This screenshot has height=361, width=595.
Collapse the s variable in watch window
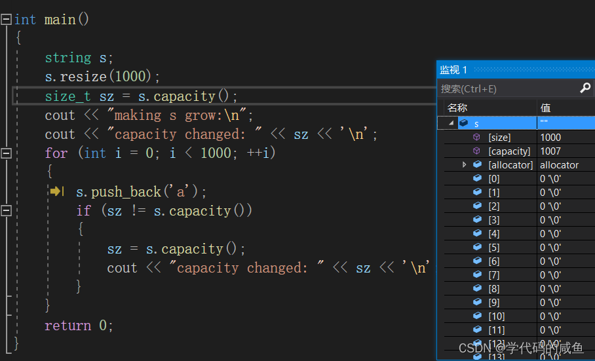point(451,123)
